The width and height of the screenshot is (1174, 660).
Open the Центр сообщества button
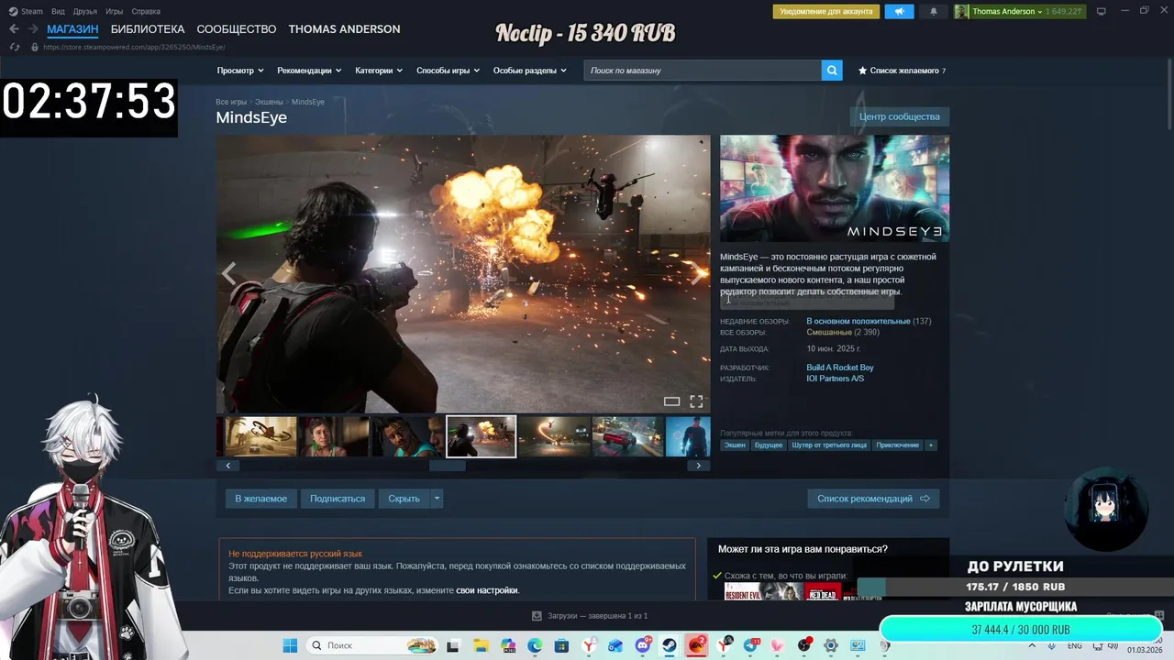[x=899, y=116]
